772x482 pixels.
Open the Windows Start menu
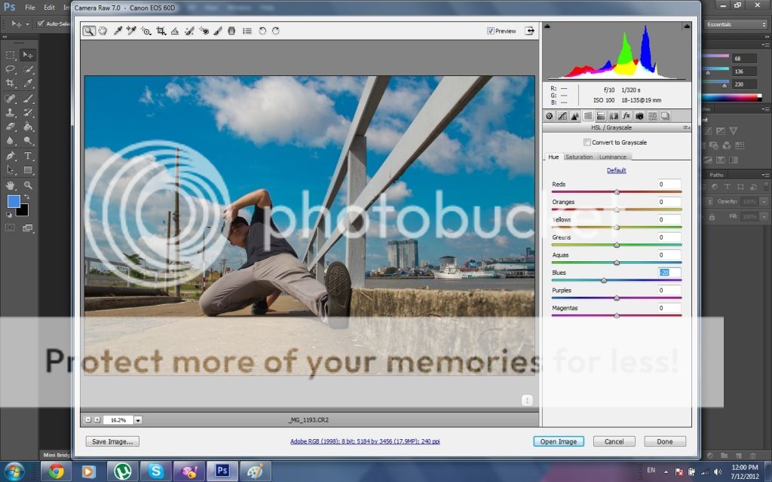pyautogui.click(x=14, y=471)
